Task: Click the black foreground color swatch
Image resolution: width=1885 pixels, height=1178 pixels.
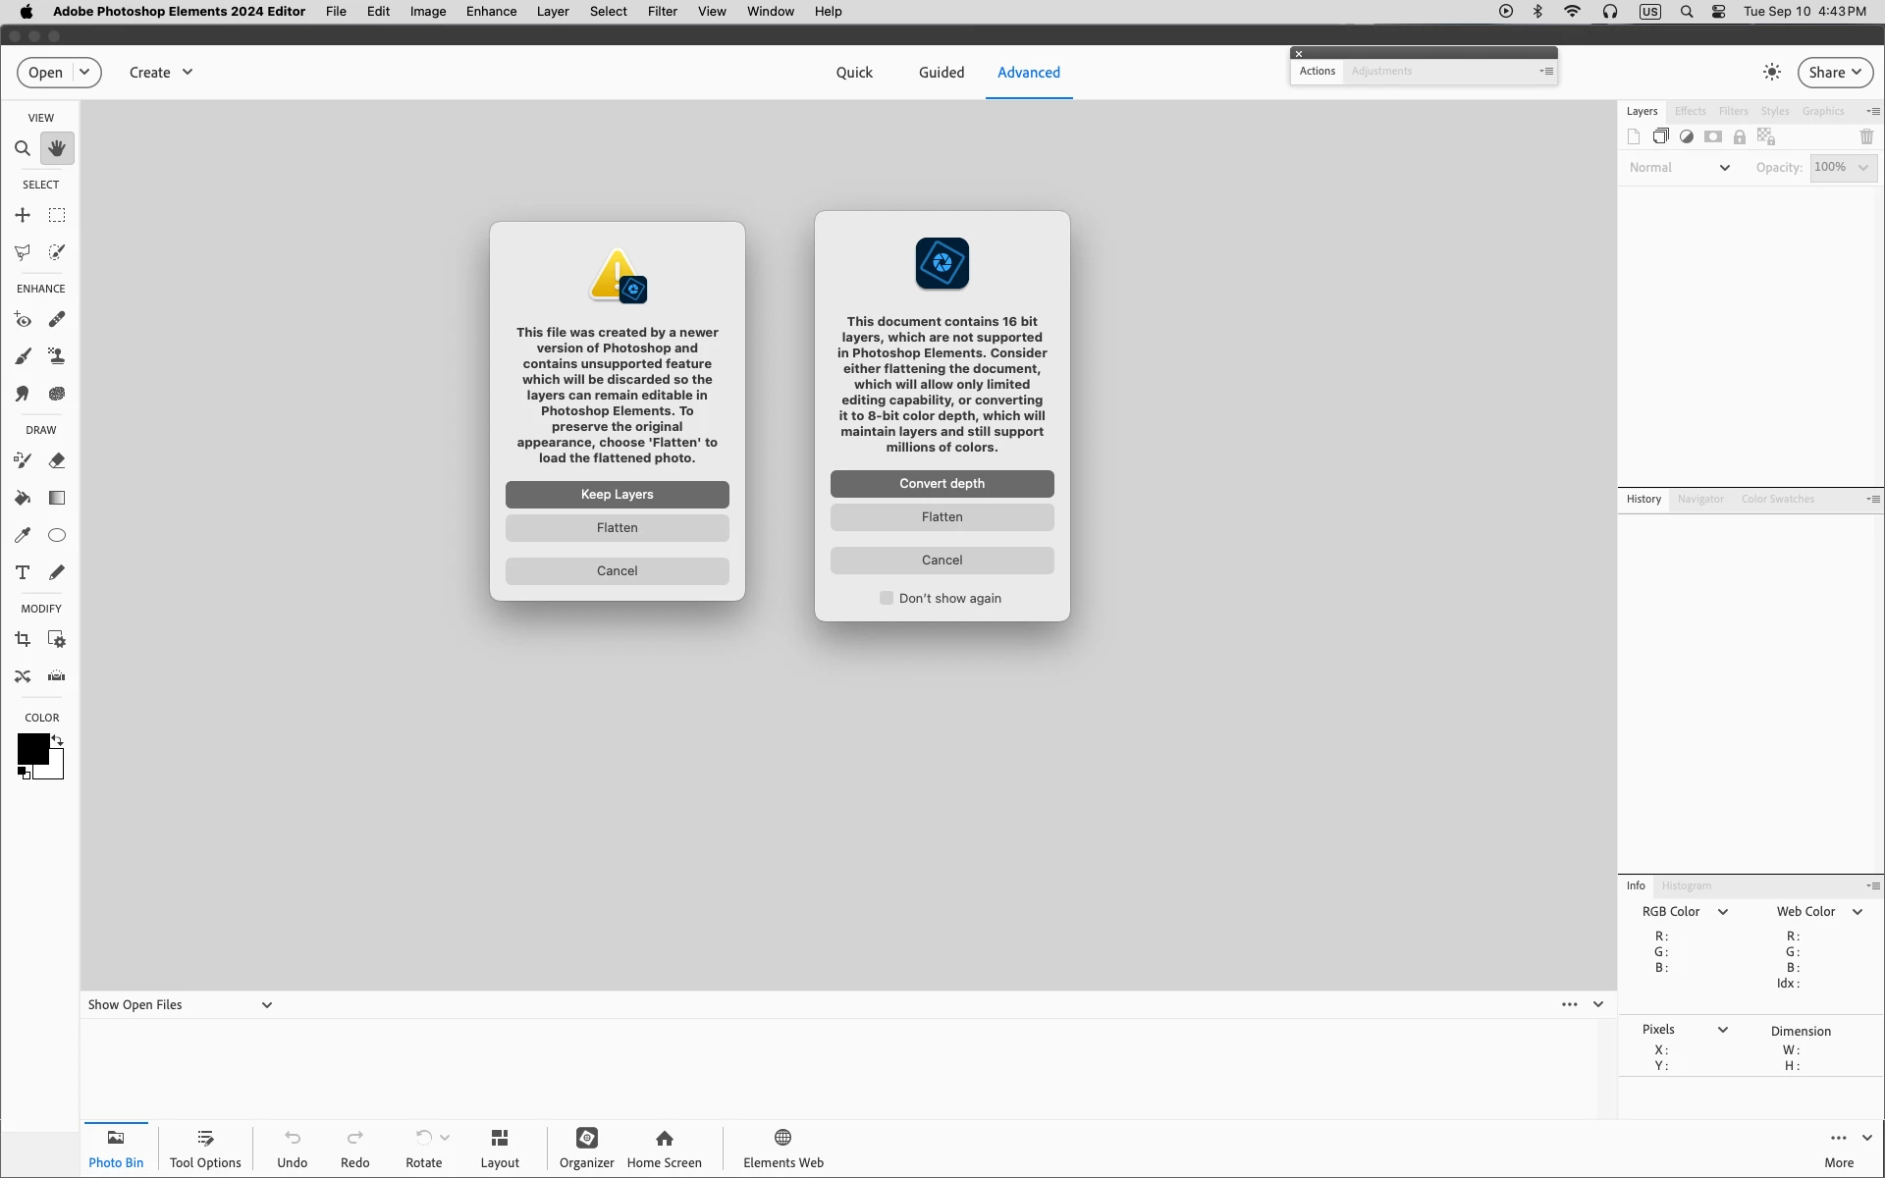Action: (31, 749)
